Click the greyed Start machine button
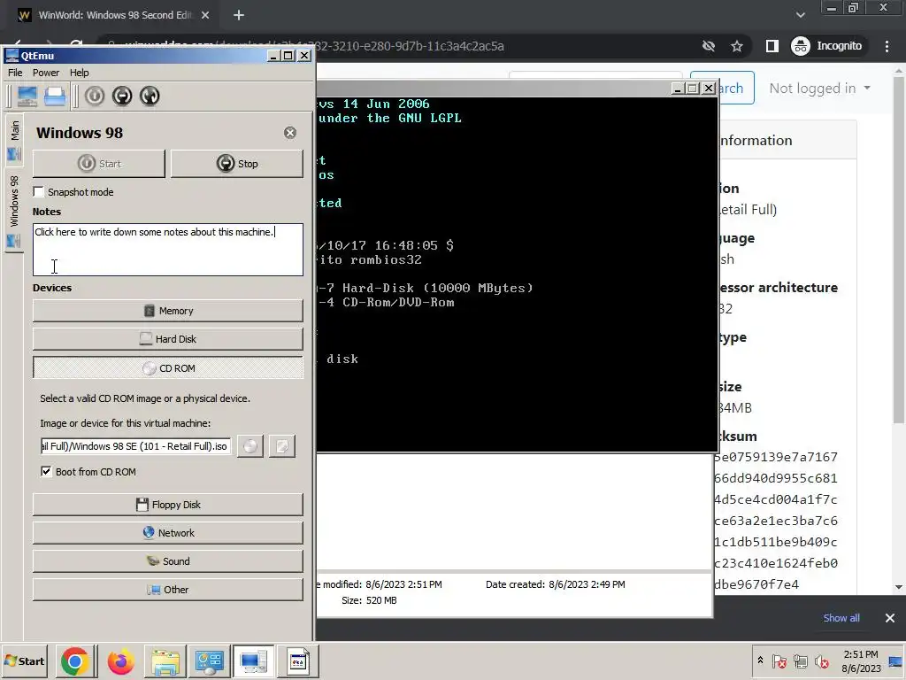906x680 pixels. click(x=99, y=164)
